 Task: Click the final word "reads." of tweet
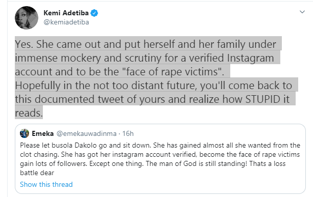[29, 113]
